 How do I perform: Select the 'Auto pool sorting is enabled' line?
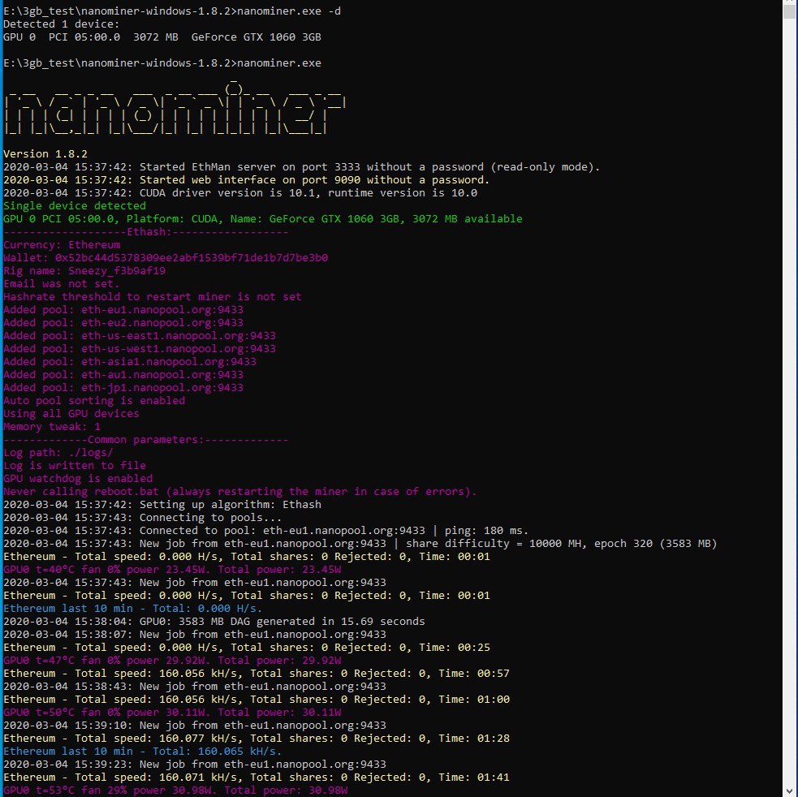pos(94,401)
